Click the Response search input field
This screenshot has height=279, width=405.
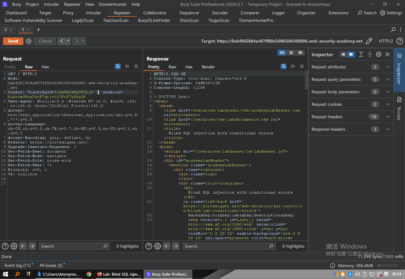[x=226, y=246]
